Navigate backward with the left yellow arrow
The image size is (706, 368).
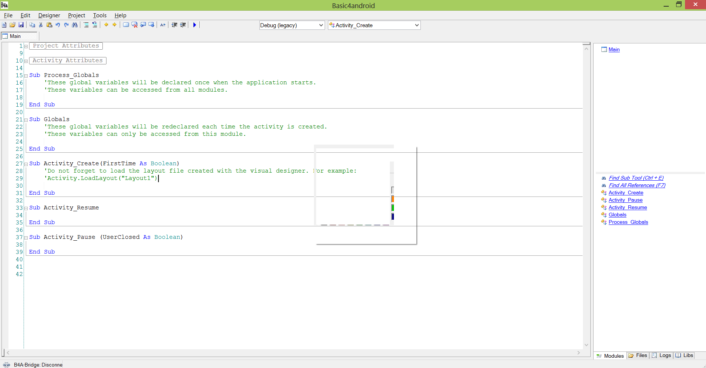(106, 25)
